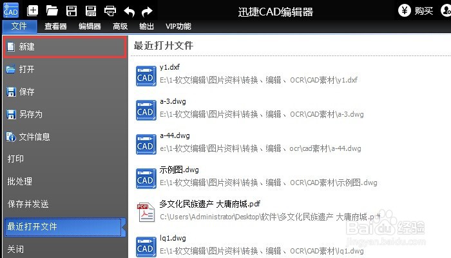This screenshot has width=451, height=258.
Task: Choose 新建 in the file menu
Action: tap(65, 46)
